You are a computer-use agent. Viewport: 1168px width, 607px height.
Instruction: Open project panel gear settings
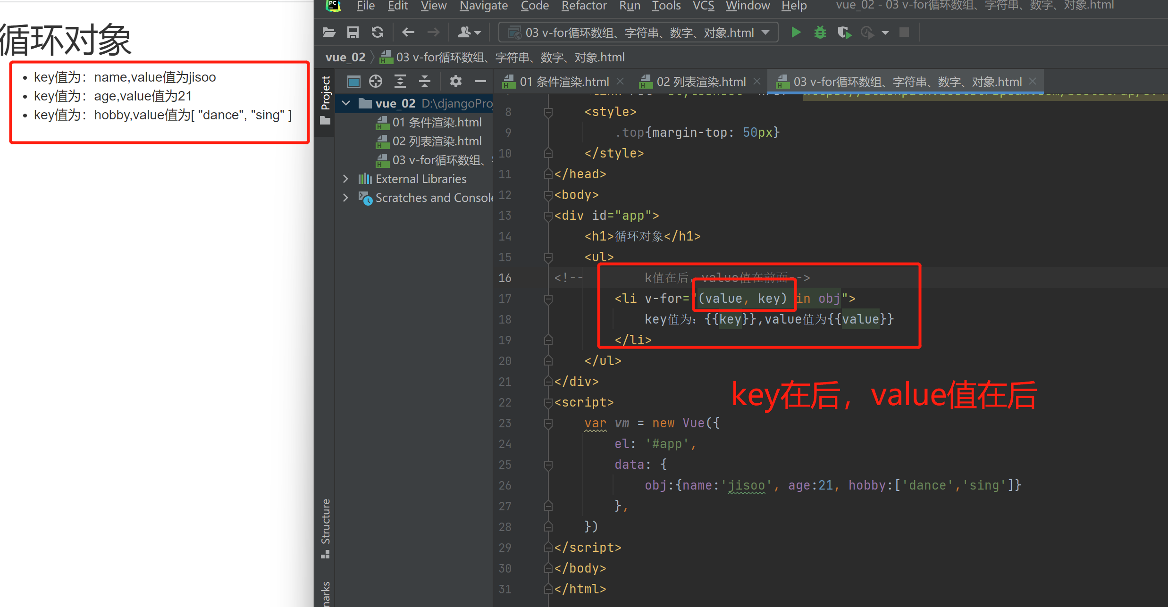[x=455, y=82]
